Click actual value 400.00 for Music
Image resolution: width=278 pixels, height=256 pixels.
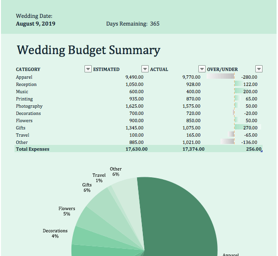194,92
